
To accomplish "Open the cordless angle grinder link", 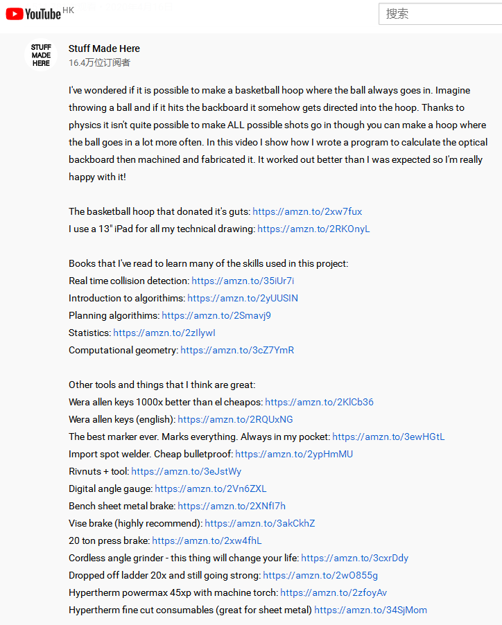I will coord(354,558).
